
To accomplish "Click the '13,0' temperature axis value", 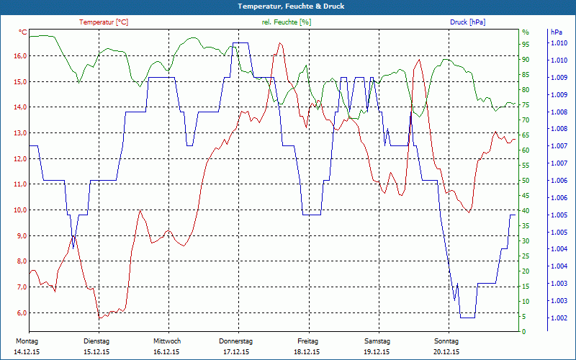I will click(20, 132).
